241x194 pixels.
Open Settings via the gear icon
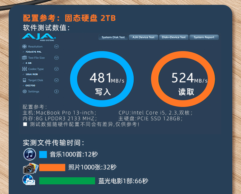(24, 92)
